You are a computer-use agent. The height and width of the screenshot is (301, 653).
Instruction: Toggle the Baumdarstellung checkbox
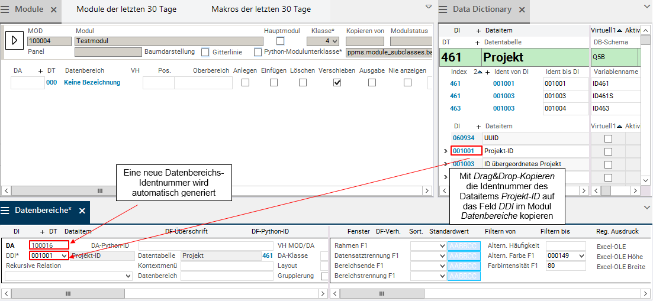pyautogui.click(x=205, y=52)
